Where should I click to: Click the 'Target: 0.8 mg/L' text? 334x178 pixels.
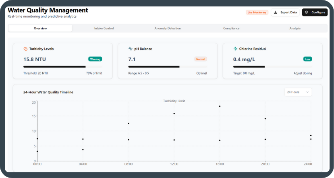point(244,73)
